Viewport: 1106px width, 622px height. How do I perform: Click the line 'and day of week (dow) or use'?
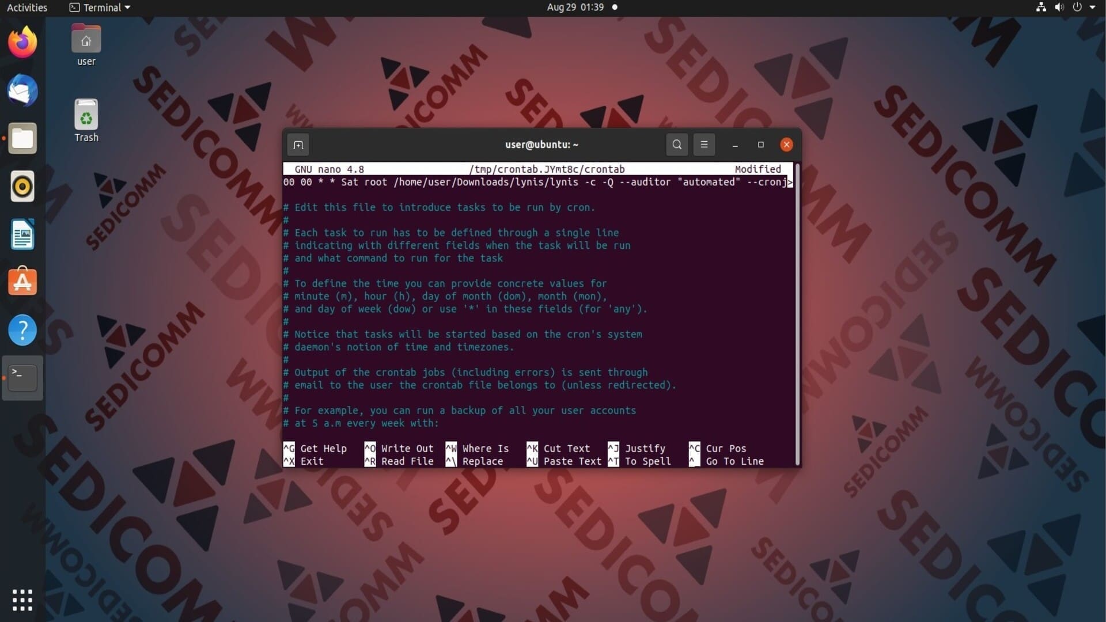[465, 309]
